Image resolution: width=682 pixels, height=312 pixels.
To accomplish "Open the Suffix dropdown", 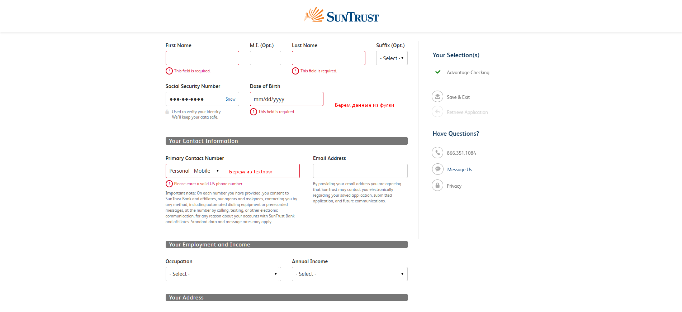I will coord(392,58).
